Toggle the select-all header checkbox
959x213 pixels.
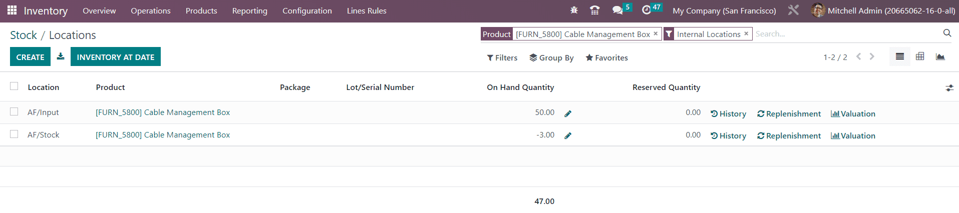tap(14, 86)
